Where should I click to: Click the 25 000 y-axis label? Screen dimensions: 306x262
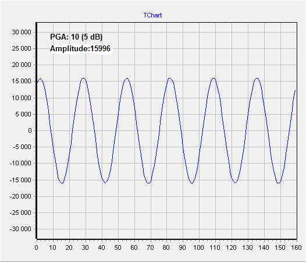22,48
